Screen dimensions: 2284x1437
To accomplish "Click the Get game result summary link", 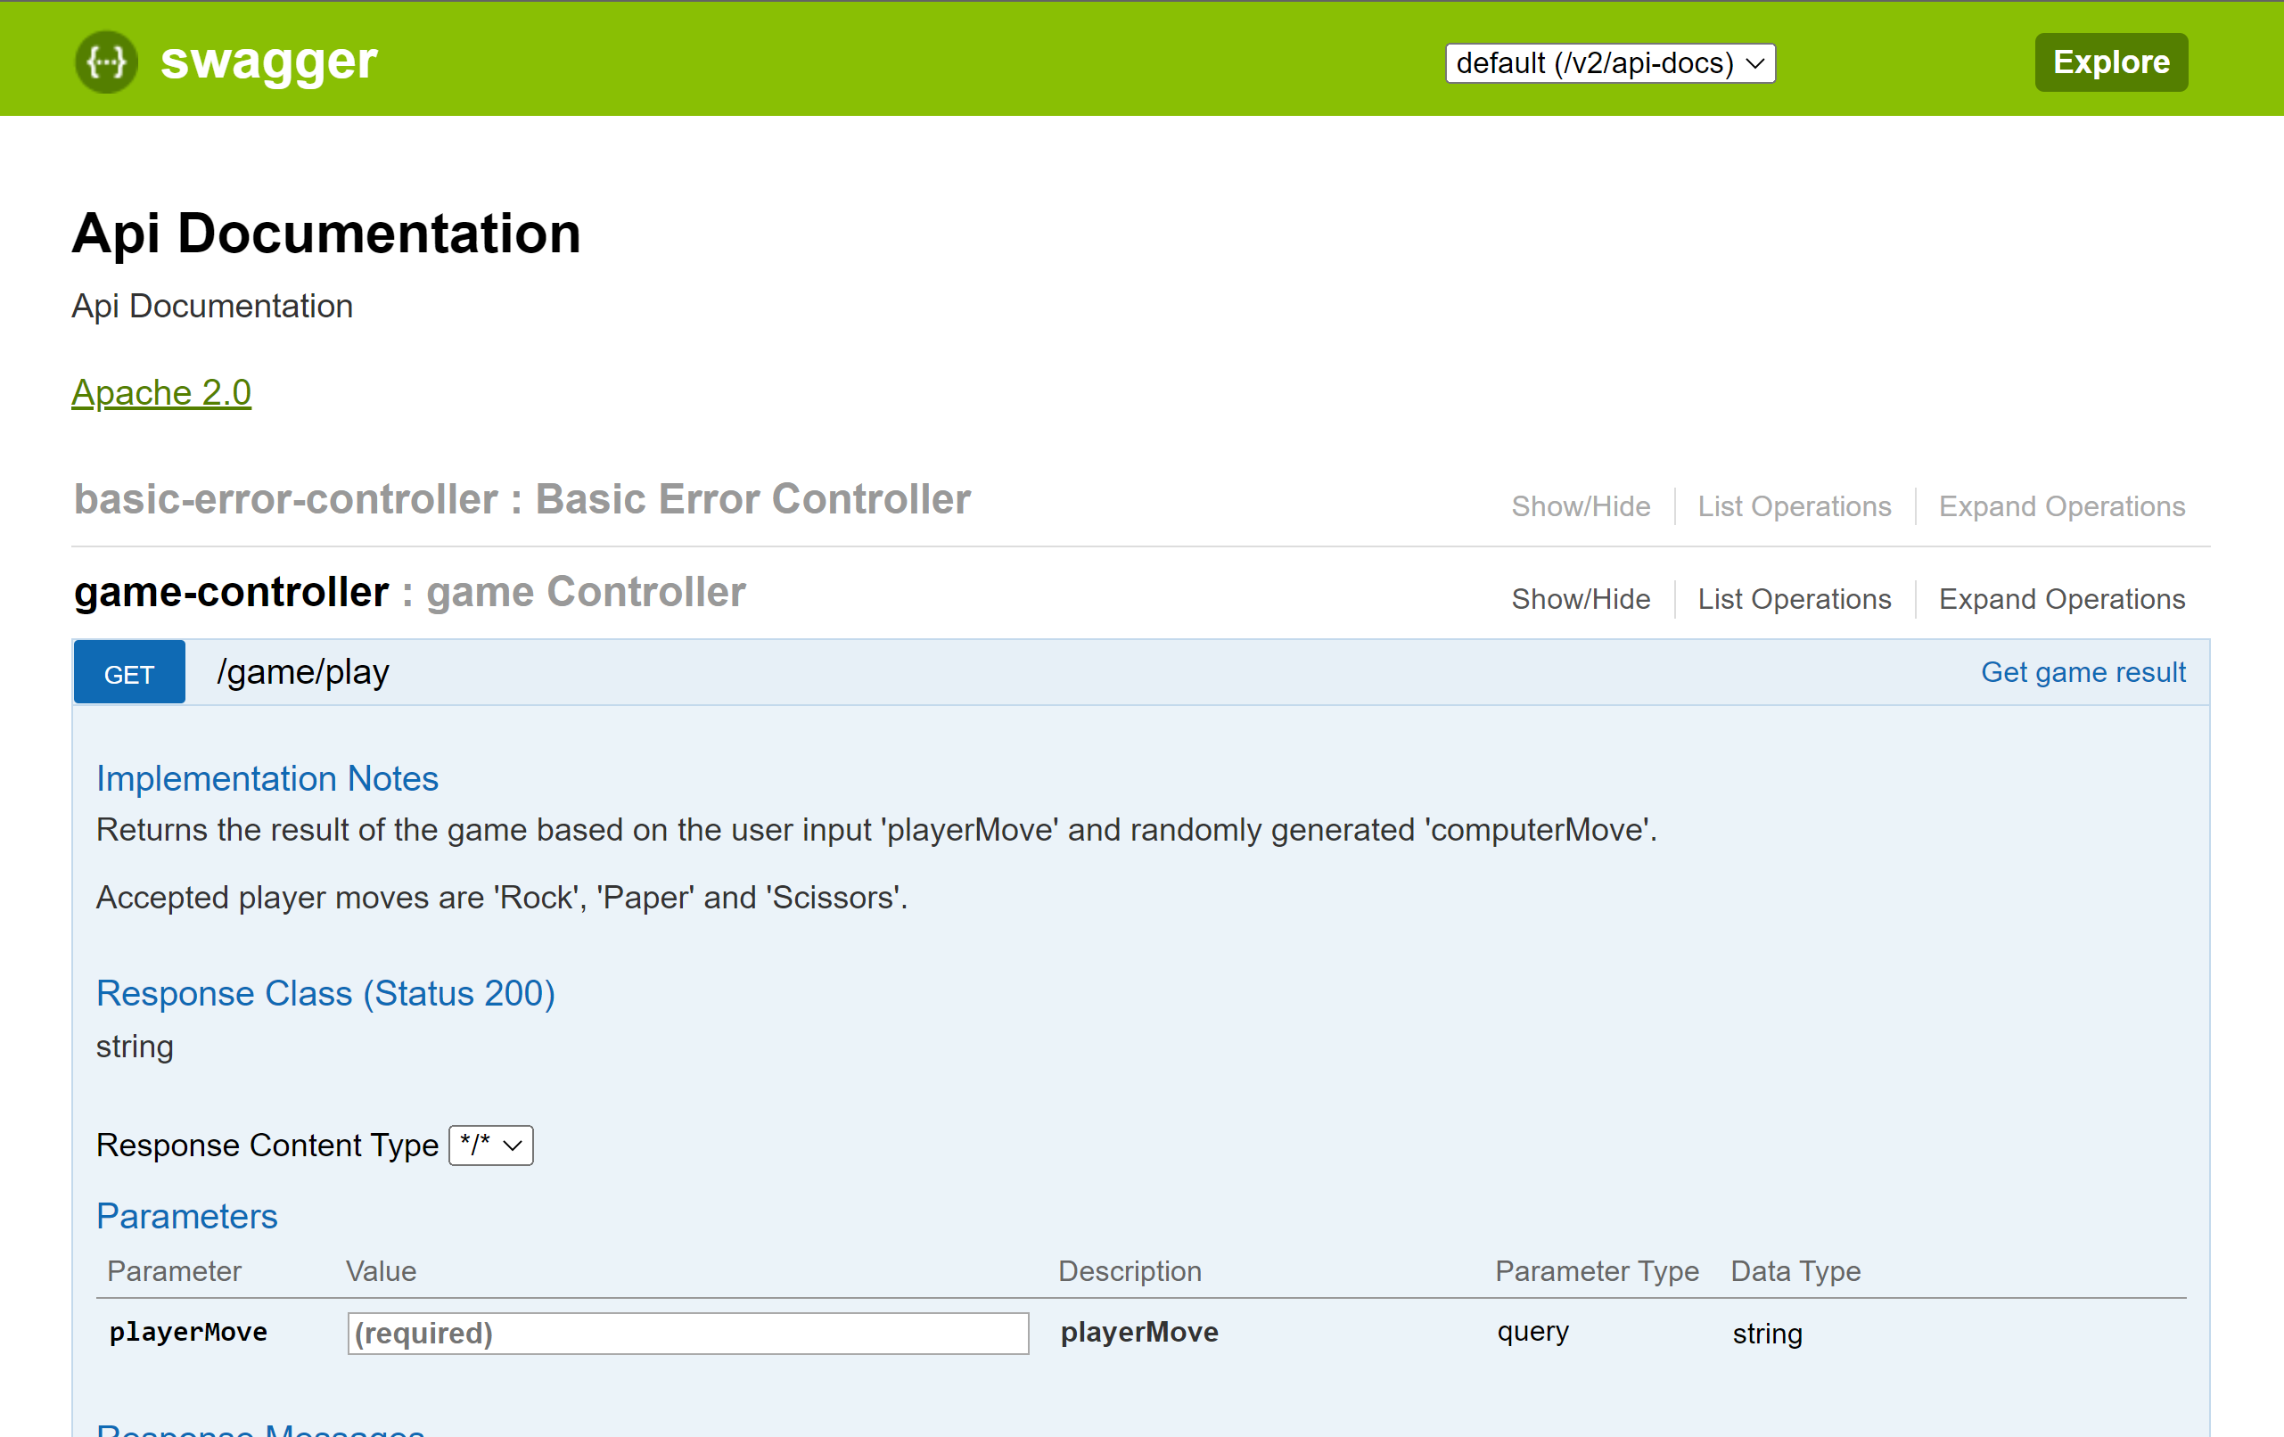I will click(2083, 672).
